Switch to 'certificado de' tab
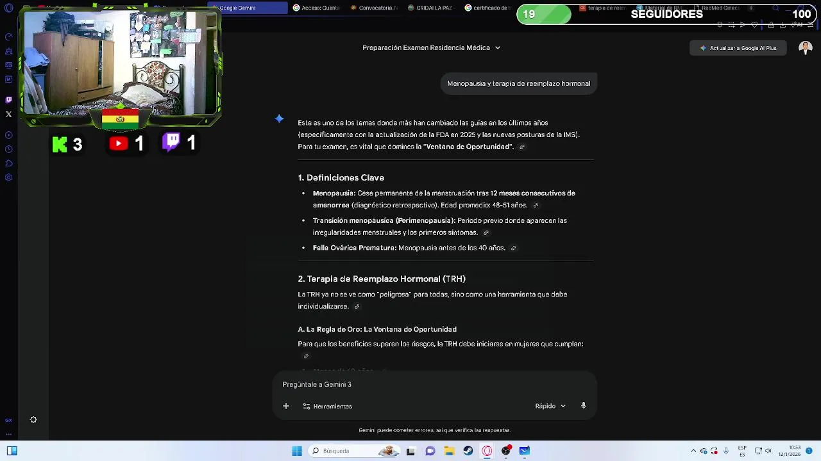821x461 pixels. [487, 8]
